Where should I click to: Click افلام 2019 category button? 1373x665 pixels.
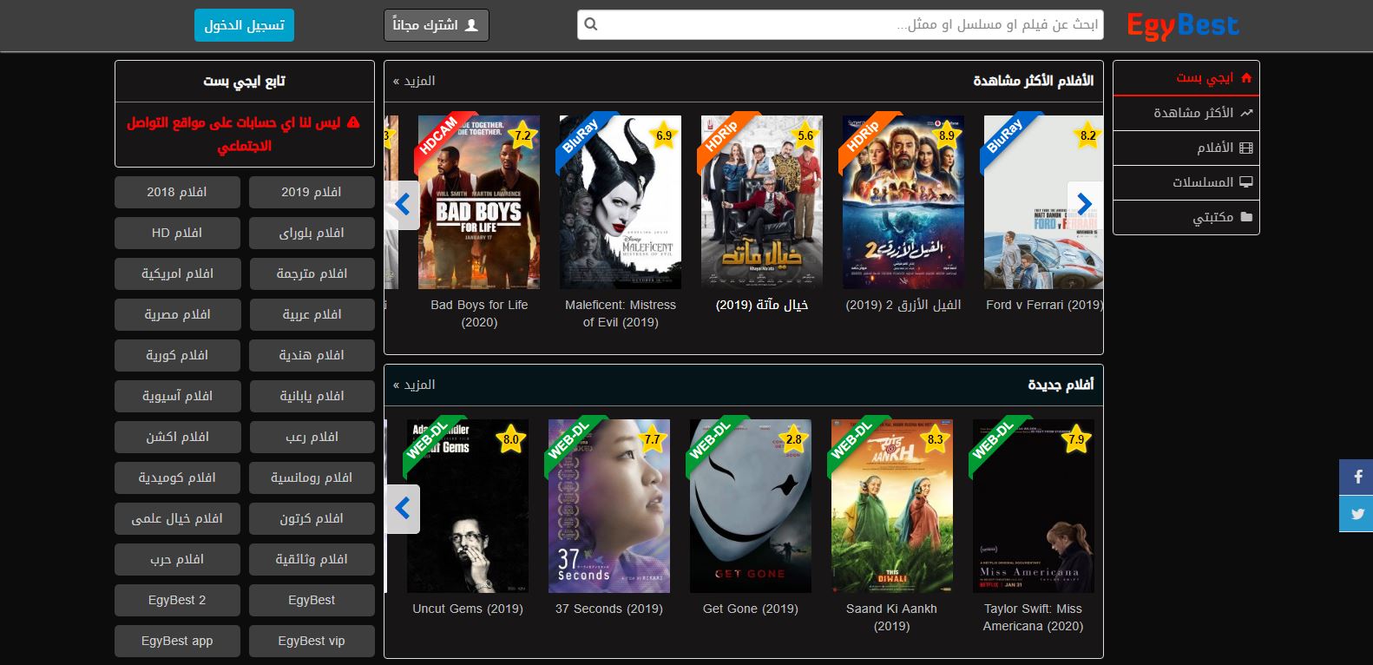click(x=312, y=192)
